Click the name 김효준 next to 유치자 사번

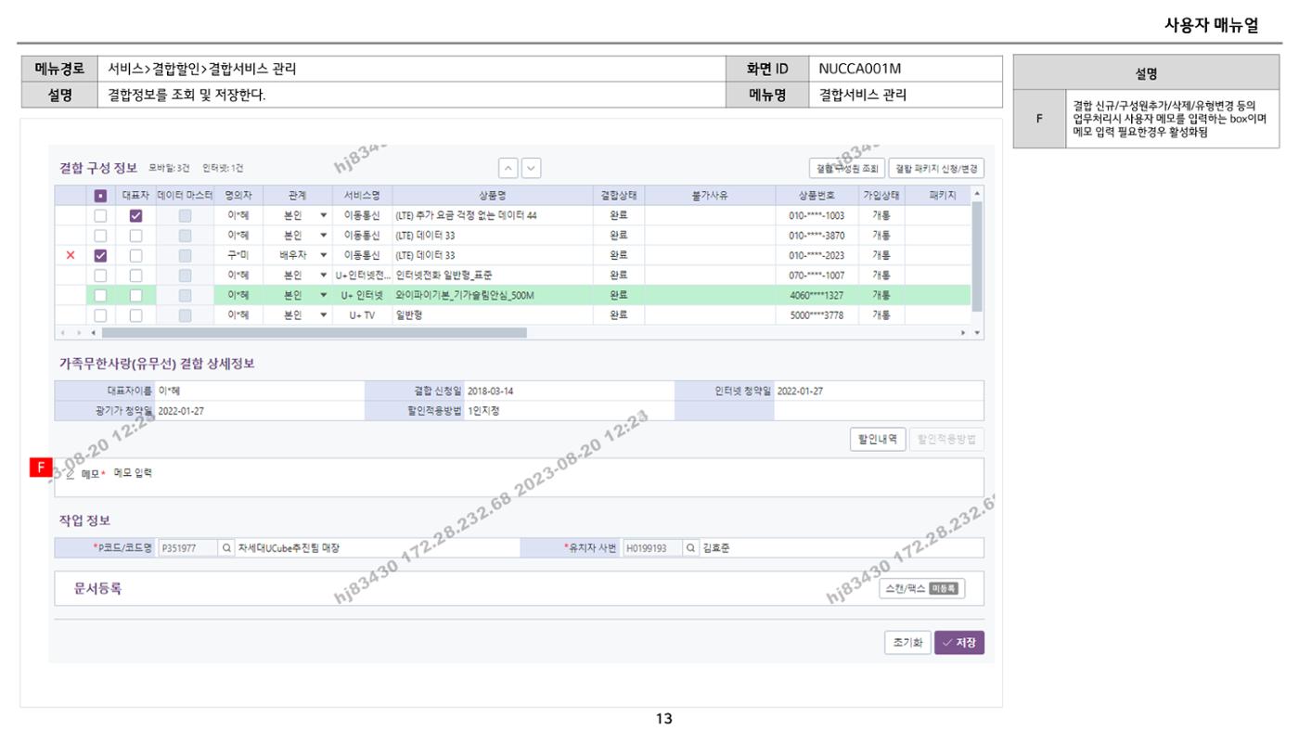tap(715, 548)
